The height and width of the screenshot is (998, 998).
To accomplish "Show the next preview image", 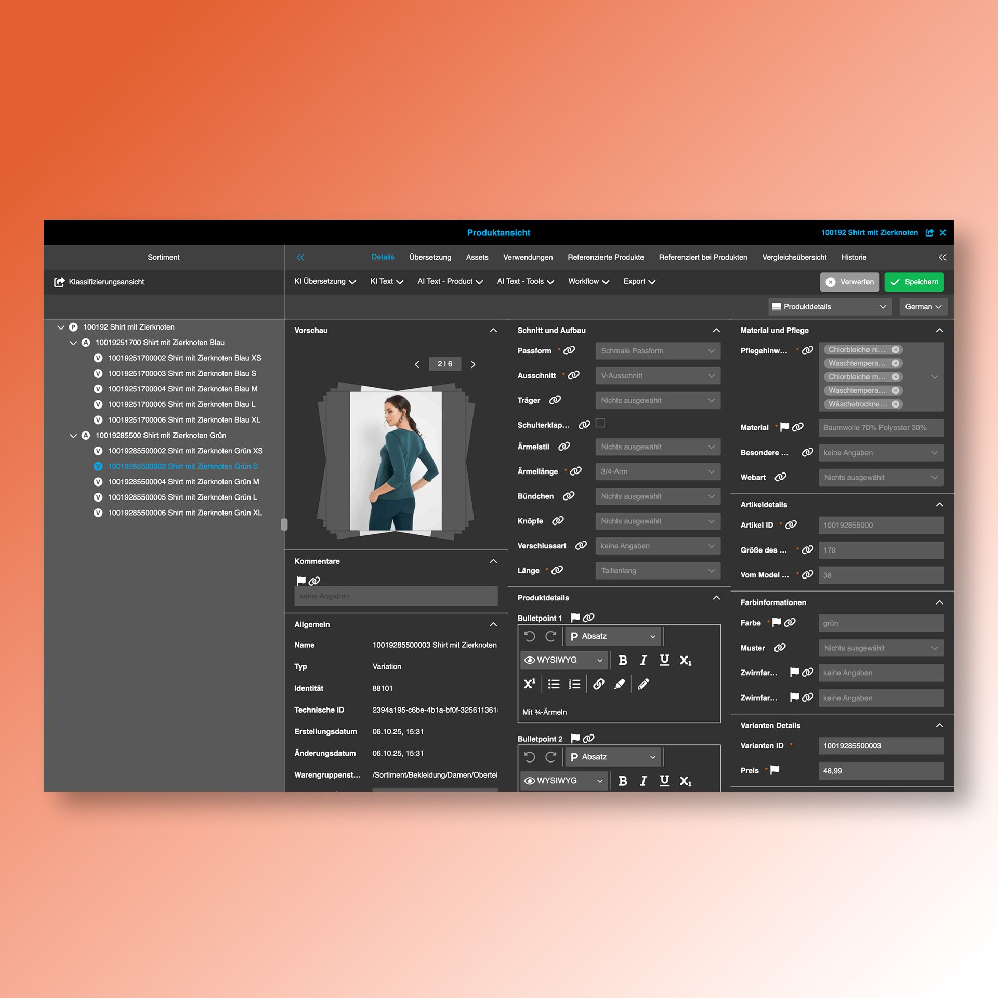I will [473, 364].
